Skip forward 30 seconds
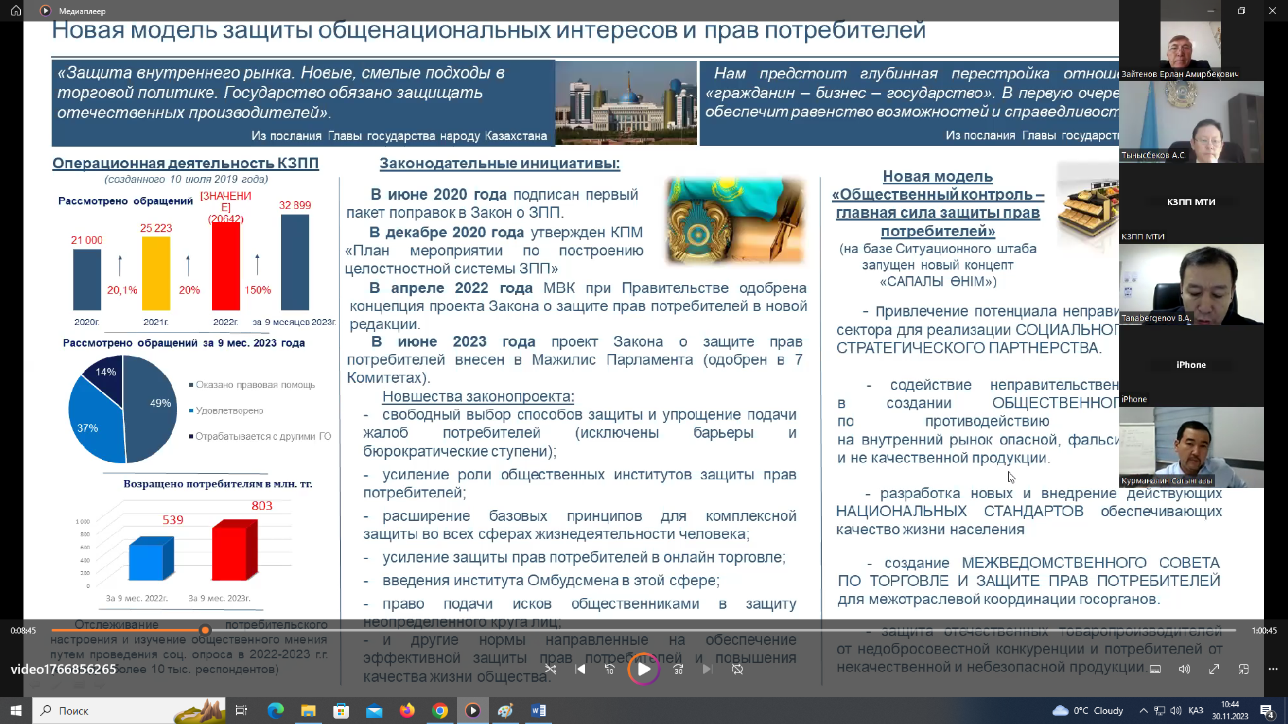The width and height of the screenshot is (1288, 724). coord(678,669)
